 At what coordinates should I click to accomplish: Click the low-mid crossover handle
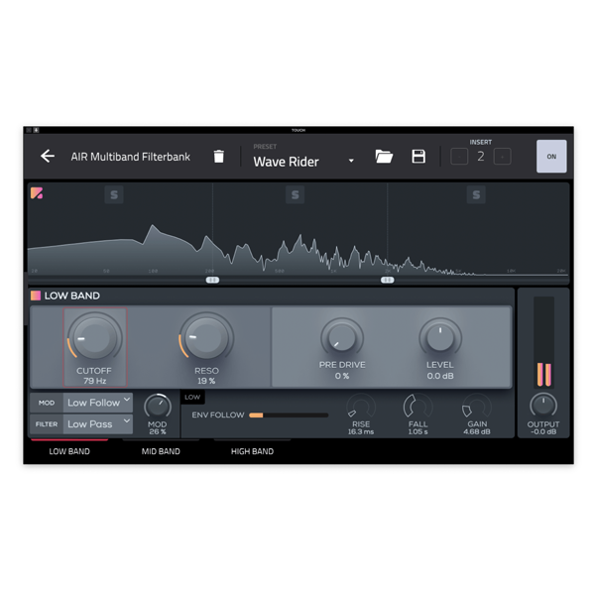point(212,280)
